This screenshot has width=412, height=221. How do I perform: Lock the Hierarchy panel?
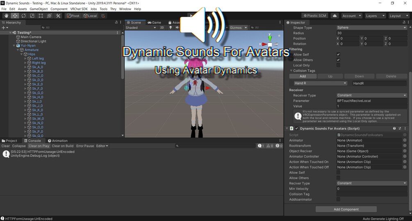(116, 23)
